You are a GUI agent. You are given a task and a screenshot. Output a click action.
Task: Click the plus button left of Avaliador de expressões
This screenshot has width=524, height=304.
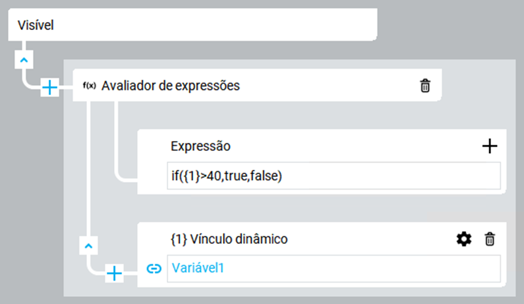[50, 88]
